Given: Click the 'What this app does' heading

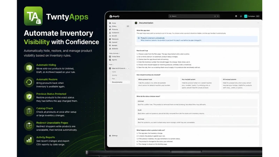Looking at the screenshot, I should tap(143, 30).
